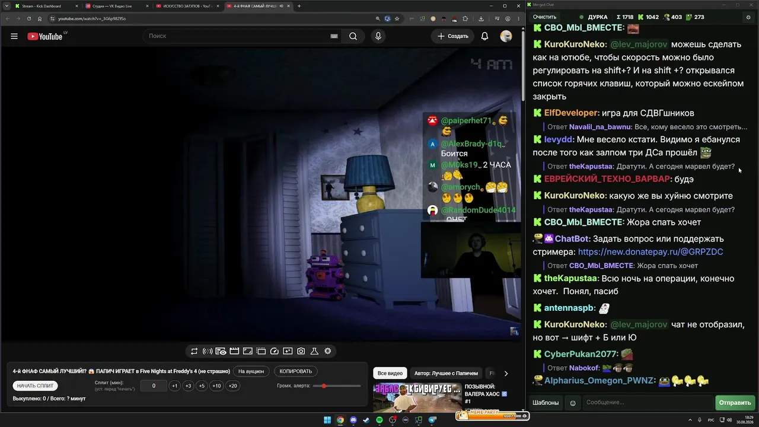Select the Все видео filter chip

click(x=390, y=373)
